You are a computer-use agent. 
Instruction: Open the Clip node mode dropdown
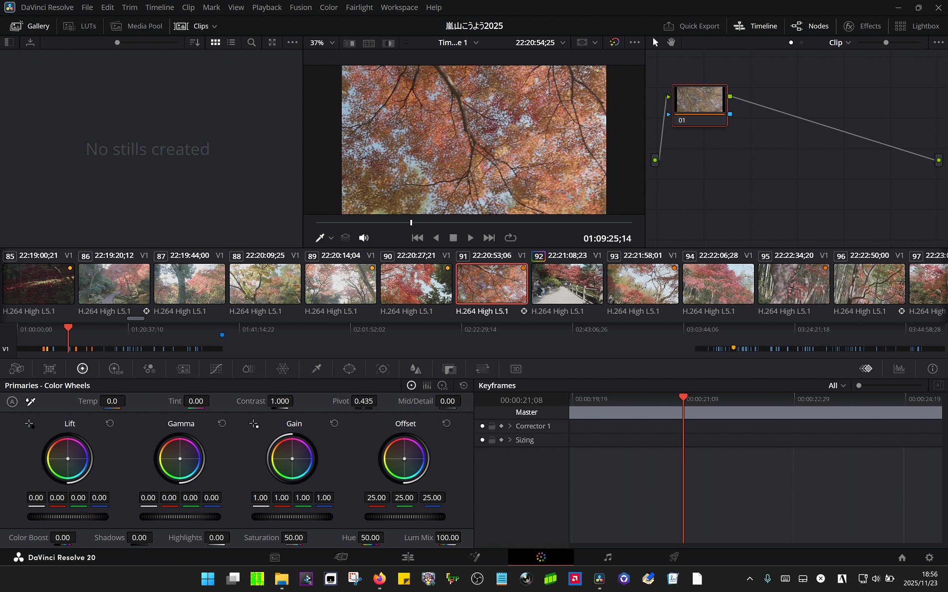pos(840,43)
